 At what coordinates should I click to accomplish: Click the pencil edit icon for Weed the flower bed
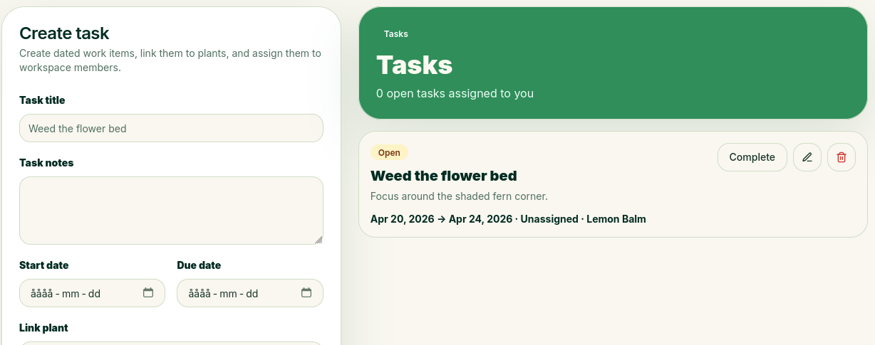coord(807,157)
